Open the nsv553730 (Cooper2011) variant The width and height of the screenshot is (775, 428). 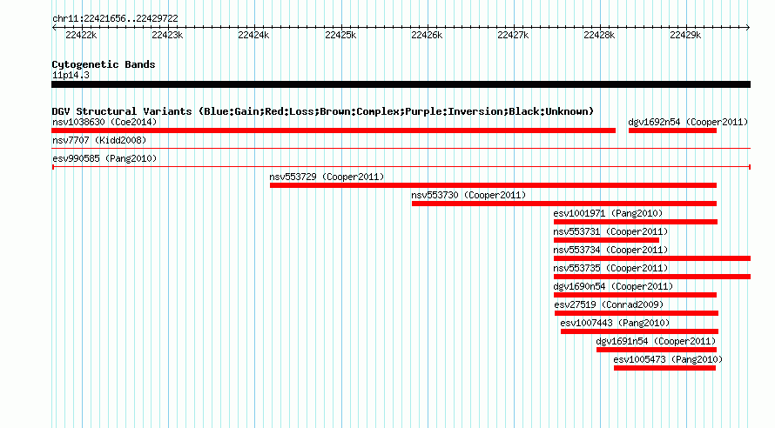(468, 195)
